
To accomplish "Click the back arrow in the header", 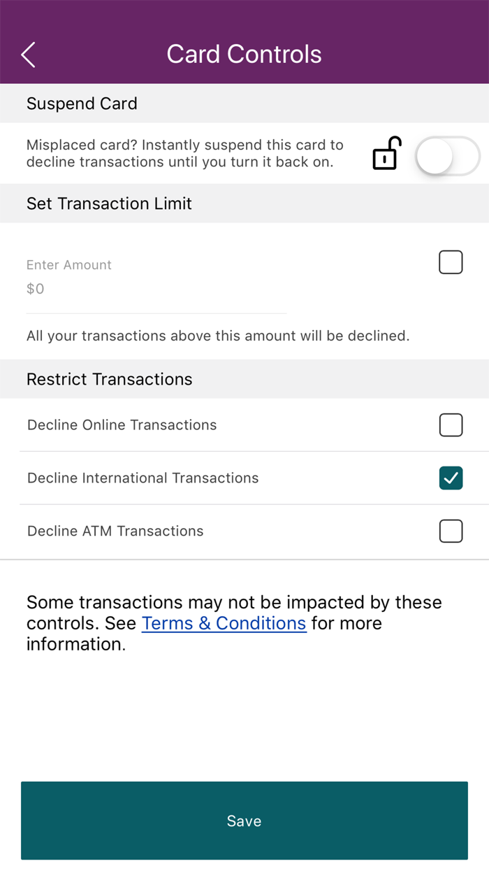I will (x=28, y=54).
